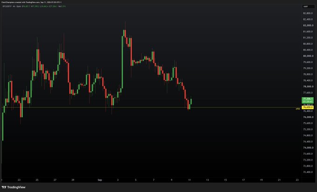
Task: Click the 82,800.0 price axis label
Action: click(x=308, y=13)
